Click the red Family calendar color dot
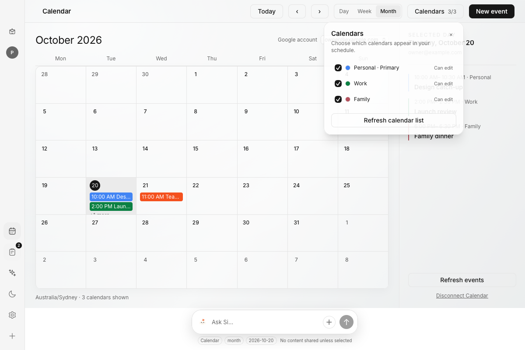 click(348, 99)
